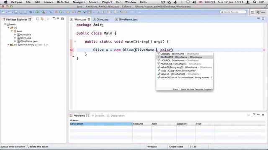Screen dimensions: 268x150
Task: Toggle code folding for the main method
Action: click(x=75, y=41)
